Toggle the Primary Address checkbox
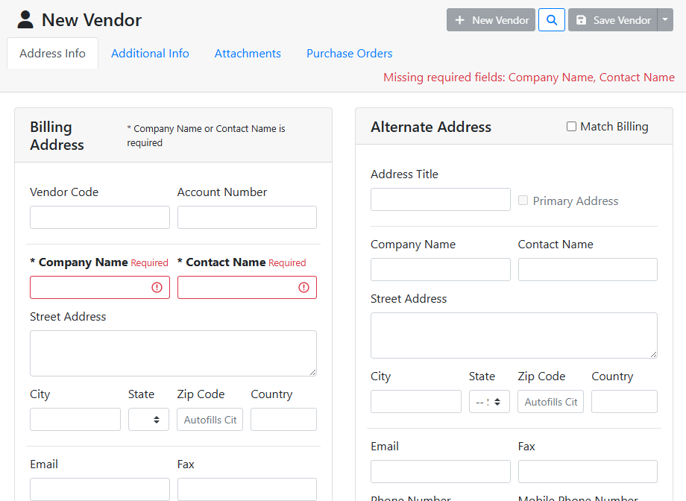 point(523,201)
